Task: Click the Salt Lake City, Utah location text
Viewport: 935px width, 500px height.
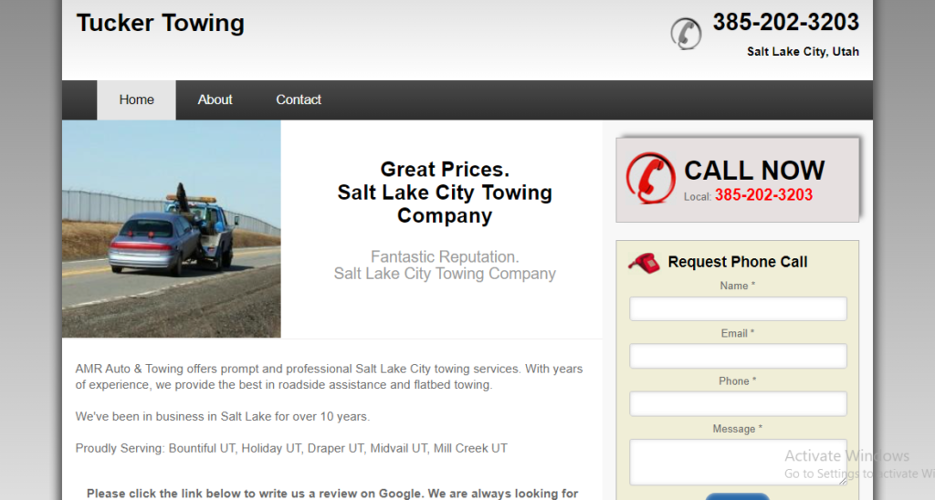Action: click(x=803, y=52)
